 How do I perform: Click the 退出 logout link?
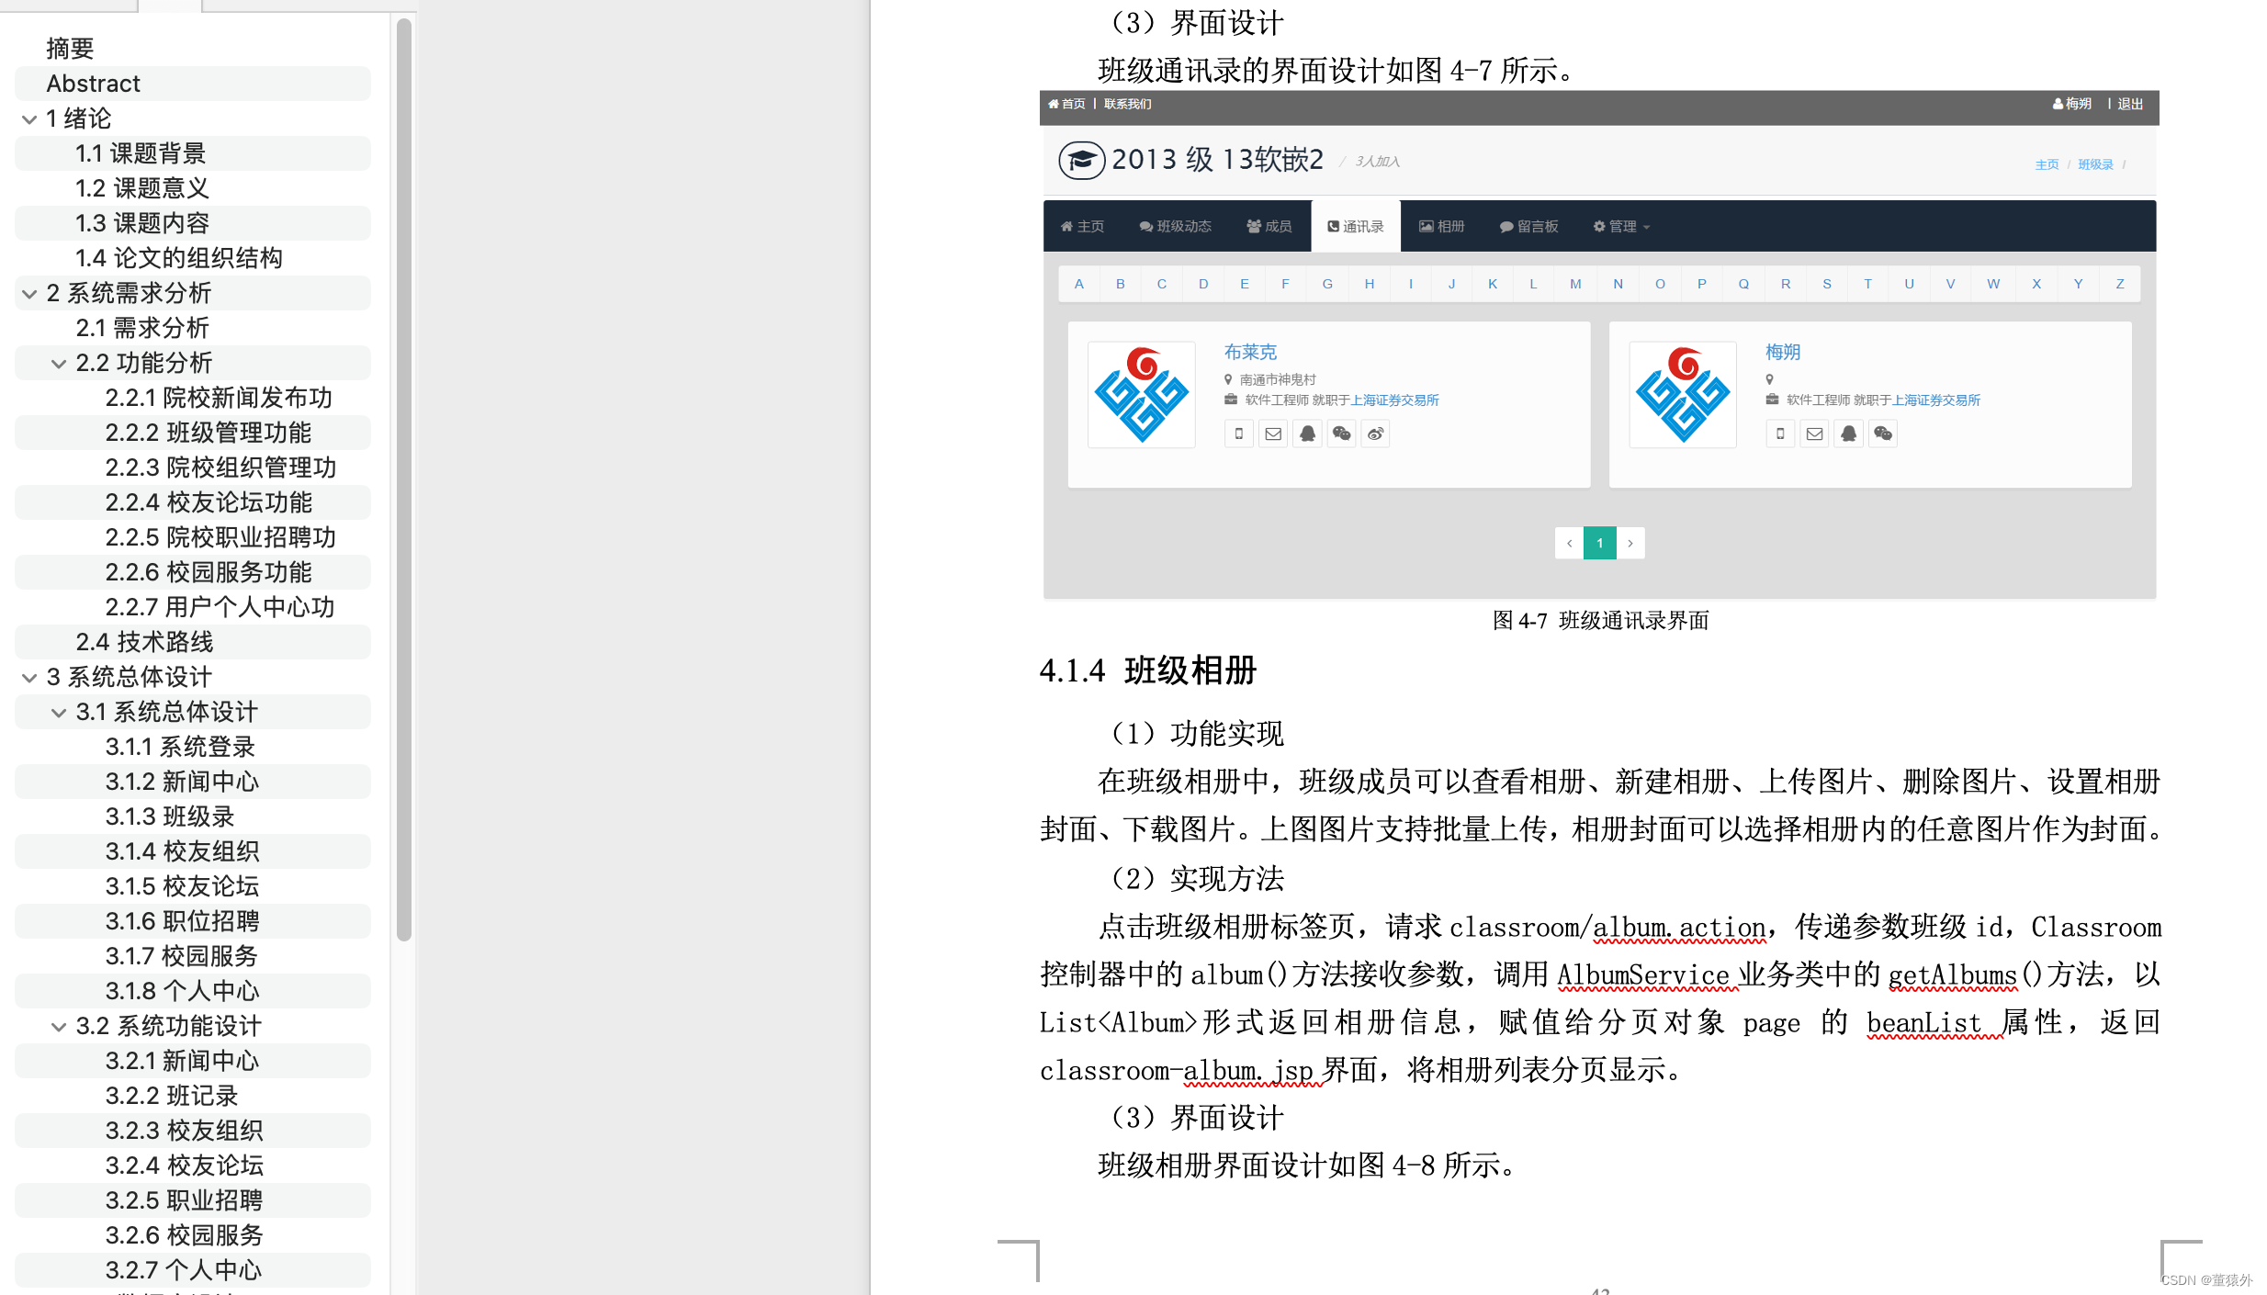click(x=2130, y=104)
